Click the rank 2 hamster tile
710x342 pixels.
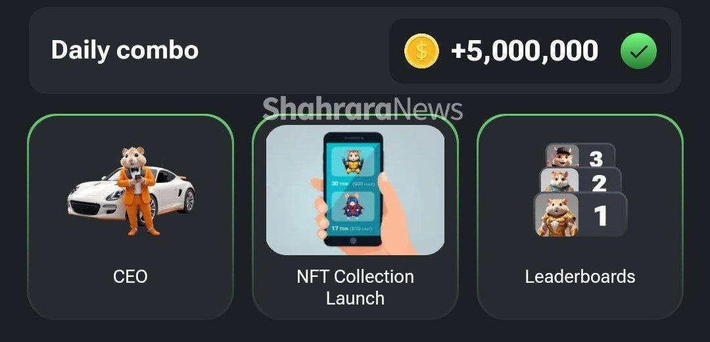(581, 181)
